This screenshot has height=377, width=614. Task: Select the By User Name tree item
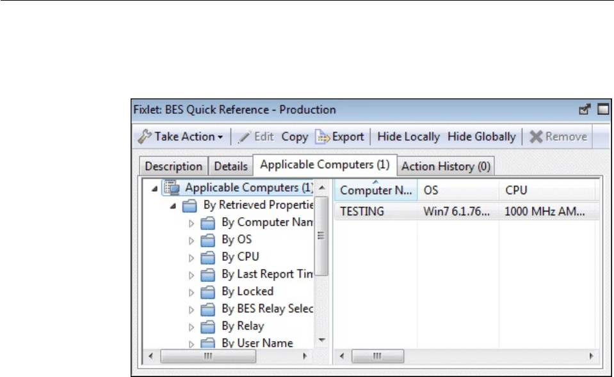tap(257, 343)
